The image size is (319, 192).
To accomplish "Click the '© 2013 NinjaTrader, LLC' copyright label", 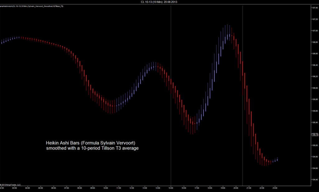I will 10,185.
